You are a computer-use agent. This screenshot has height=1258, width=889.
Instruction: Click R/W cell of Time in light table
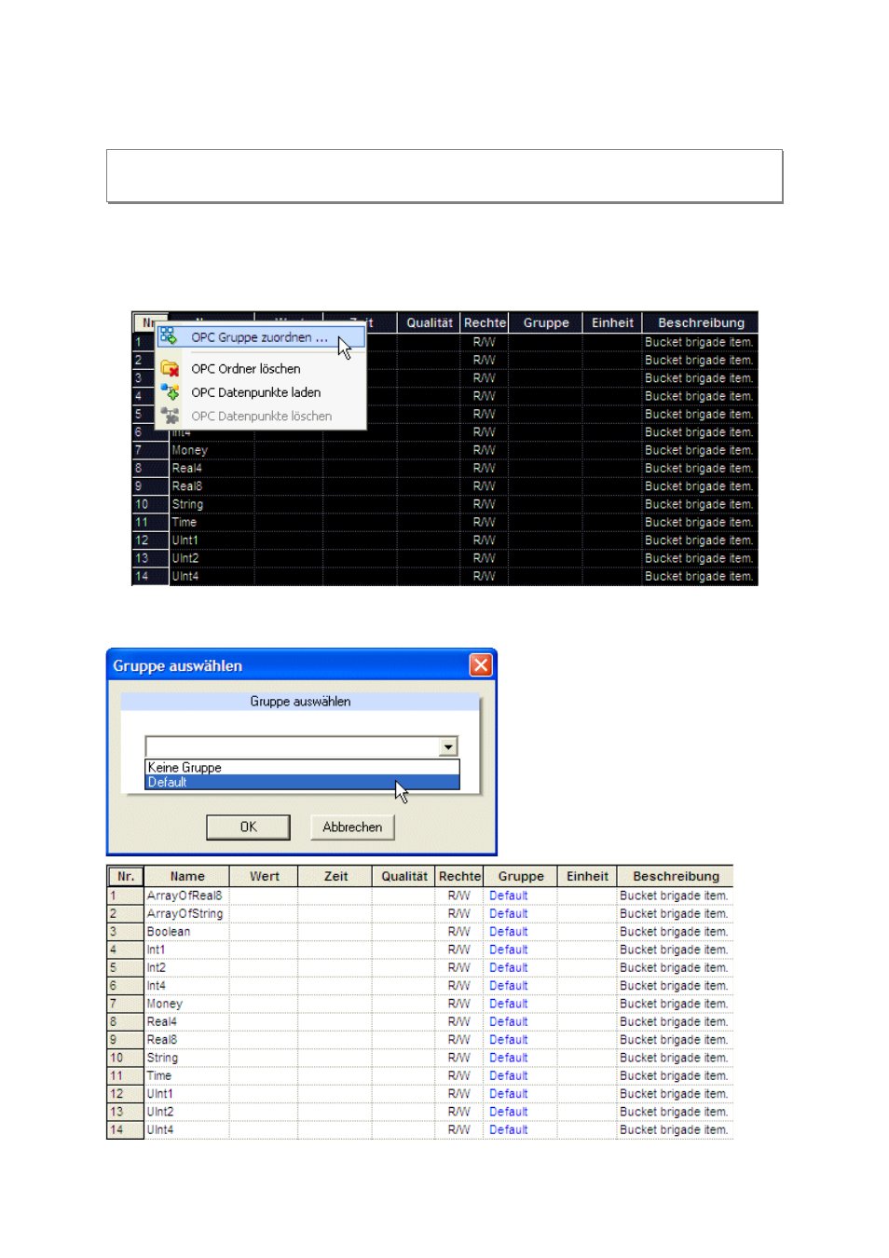(x=458, y=1076)
